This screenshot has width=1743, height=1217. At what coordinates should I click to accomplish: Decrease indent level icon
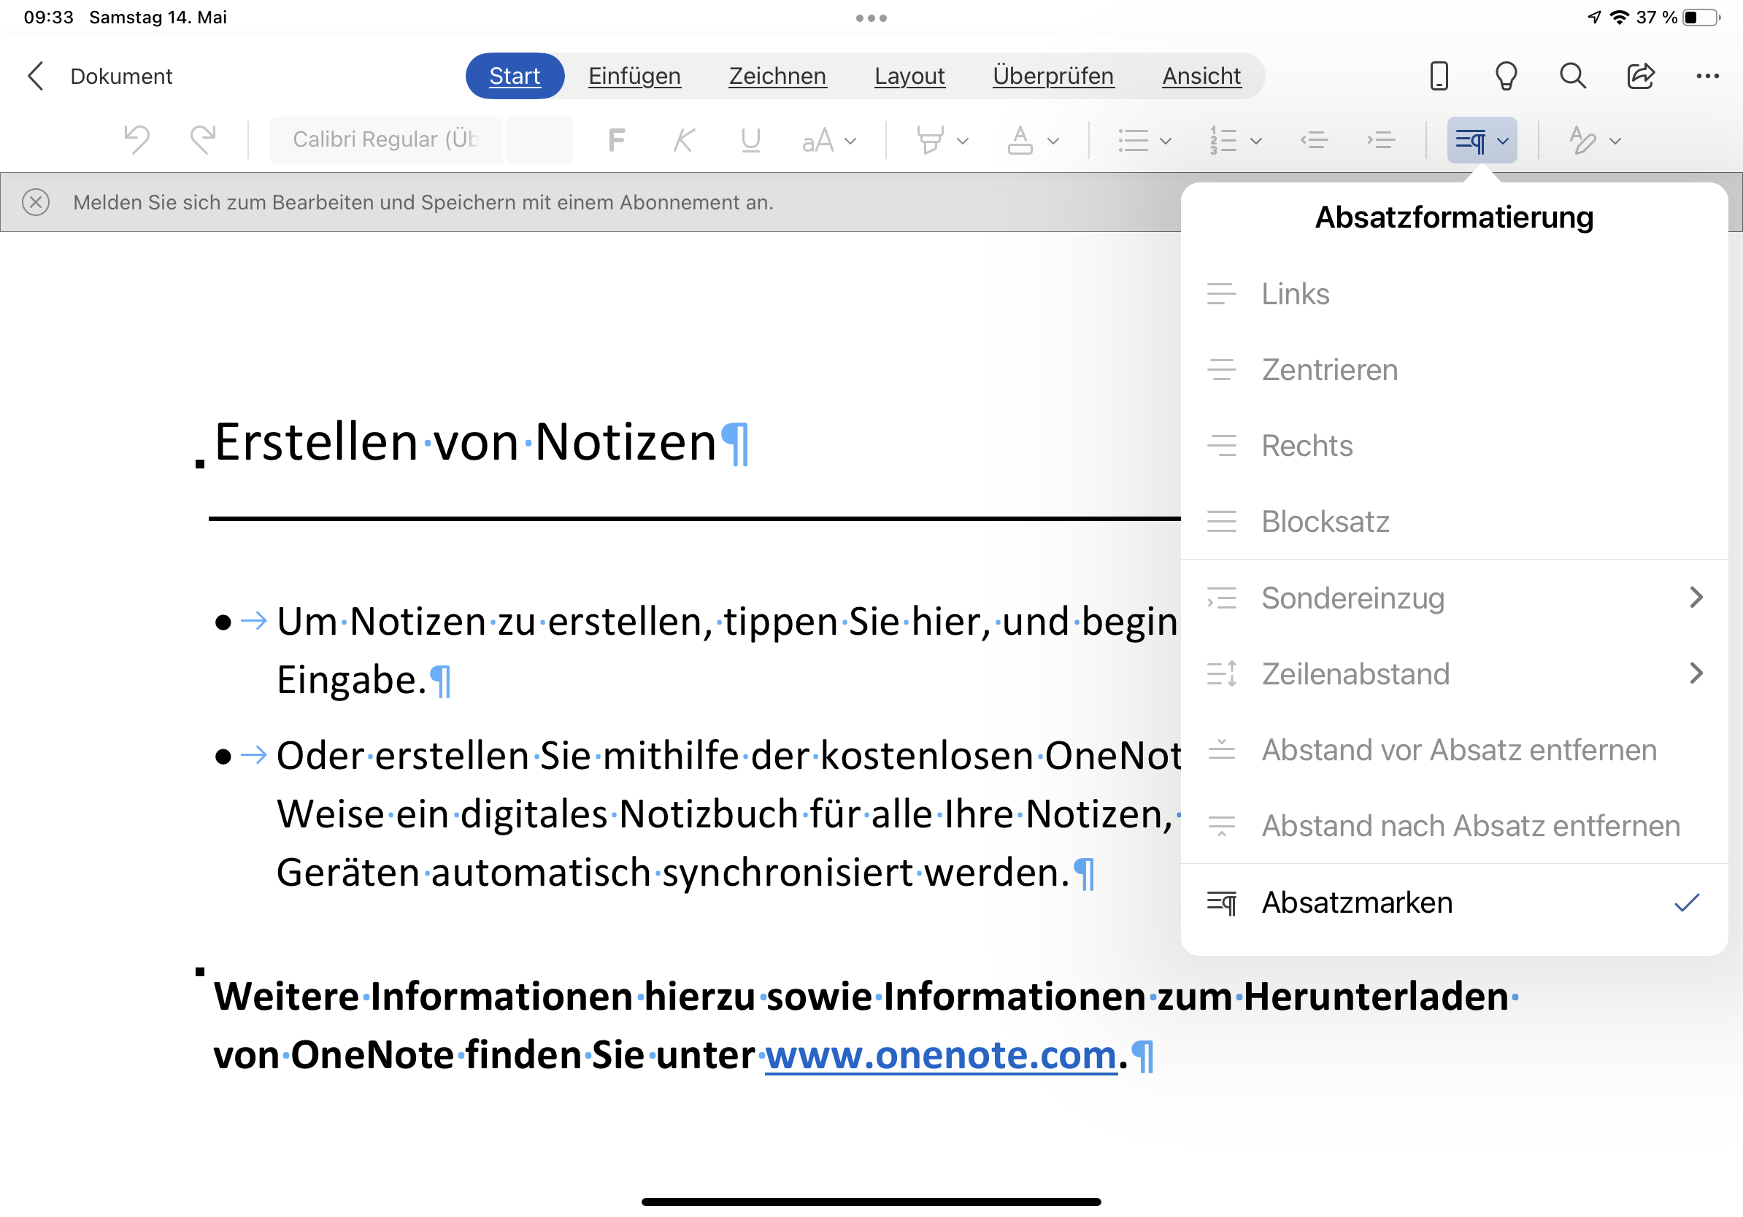point(1314,140)
